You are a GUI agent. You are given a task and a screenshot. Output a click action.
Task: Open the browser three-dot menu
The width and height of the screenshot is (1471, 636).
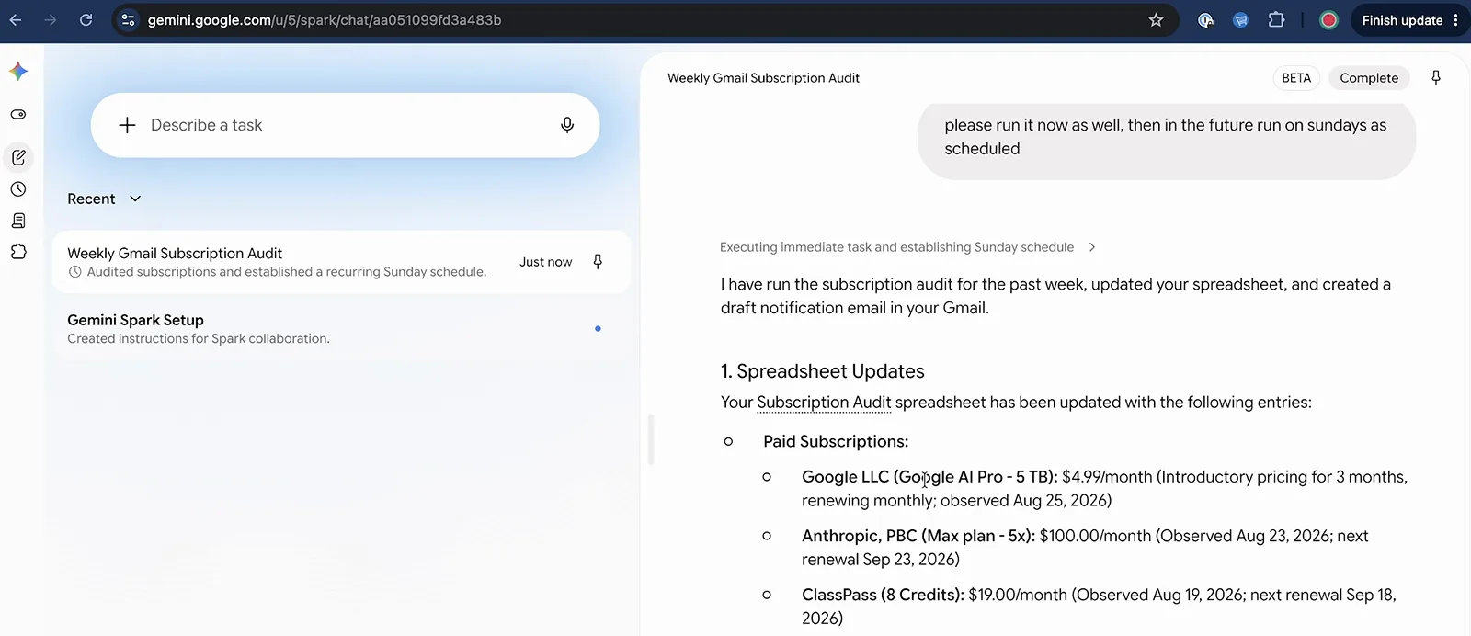click(1456, 20)
